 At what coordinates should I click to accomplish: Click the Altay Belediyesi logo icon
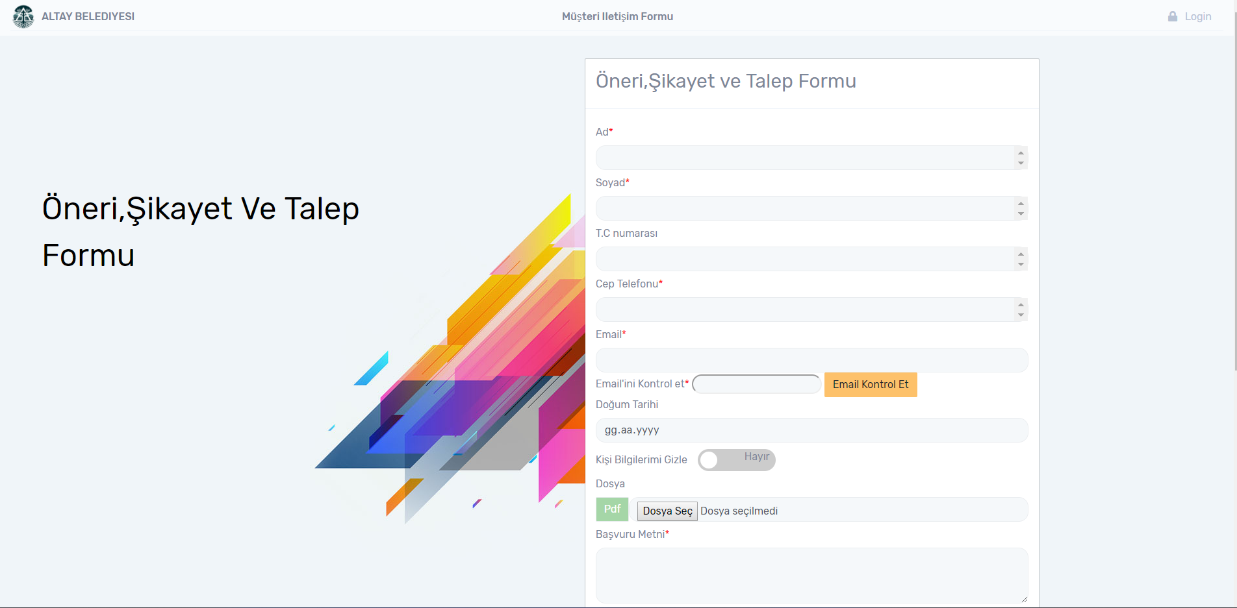[23, 16]
